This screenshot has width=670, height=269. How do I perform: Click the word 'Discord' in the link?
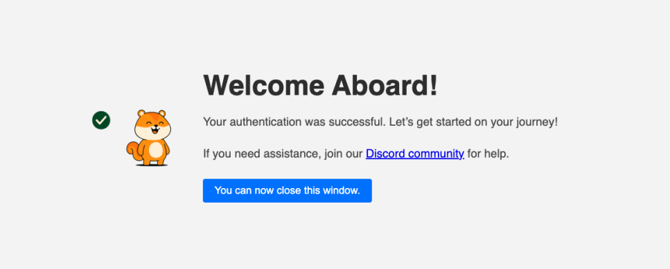click(385, 154)
